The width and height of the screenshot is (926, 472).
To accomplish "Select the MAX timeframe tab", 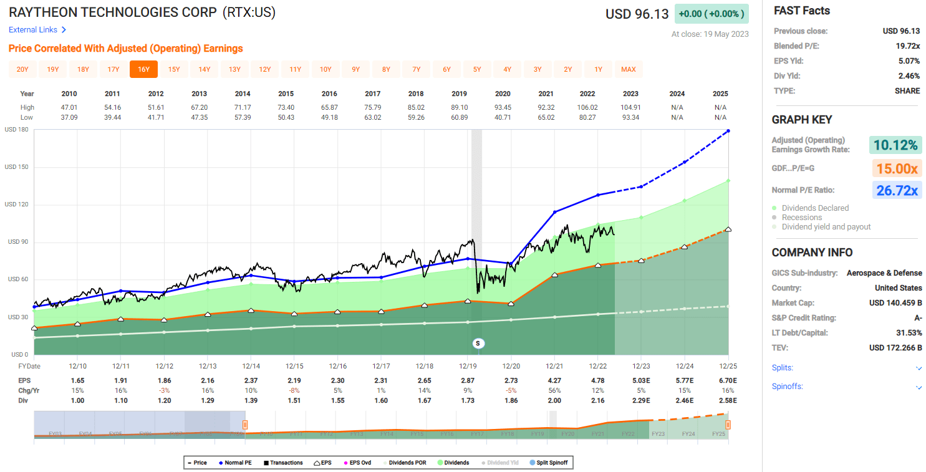I will 629,69.
